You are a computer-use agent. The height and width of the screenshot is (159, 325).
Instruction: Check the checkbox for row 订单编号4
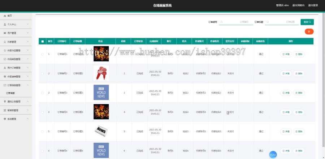(43, 112)
